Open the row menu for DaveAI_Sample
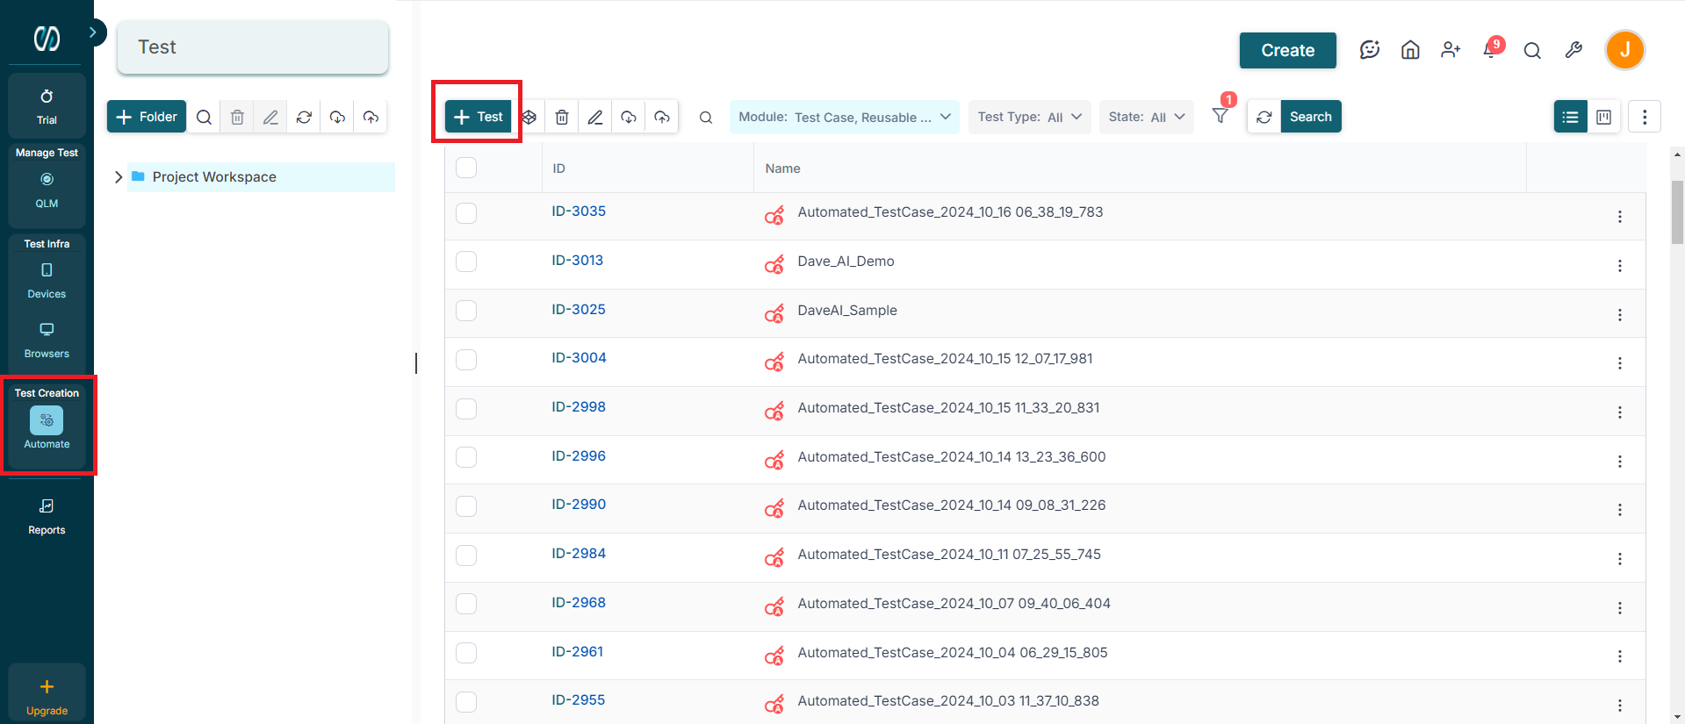The height and width of the screenshot is (724, 1685). tap(1620, 315)
